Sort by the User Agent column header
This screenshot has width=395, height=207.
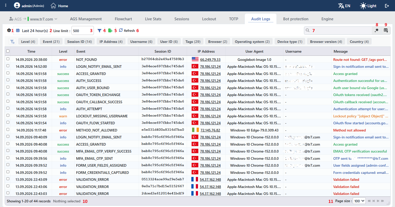(x=254, y=51)
